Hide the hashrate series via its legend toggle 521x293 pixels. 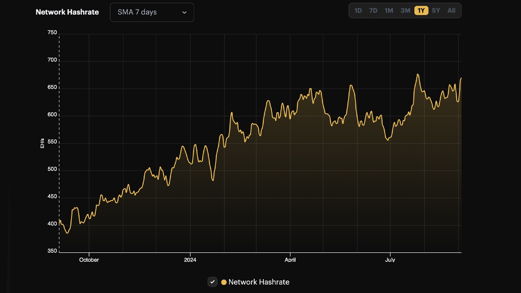coord(212,282)
